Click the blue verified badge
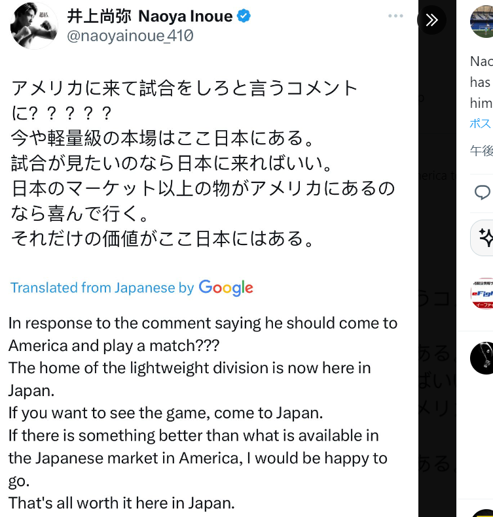This screenshot has width=493, height=517. click(x=244, y=16)
